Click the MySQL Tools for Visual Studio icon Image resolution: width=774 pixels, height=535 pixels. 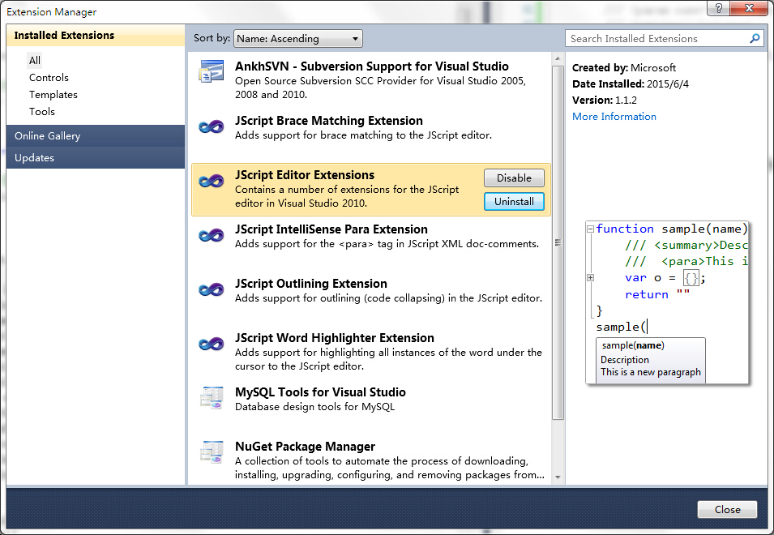coord(212,398)
